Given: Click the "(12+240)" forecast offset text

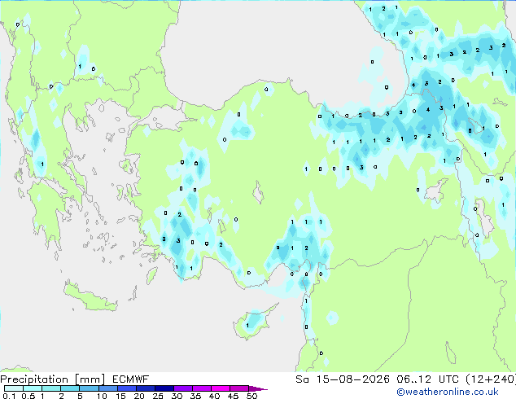Looking at the screenshot, I should [491, 379].
